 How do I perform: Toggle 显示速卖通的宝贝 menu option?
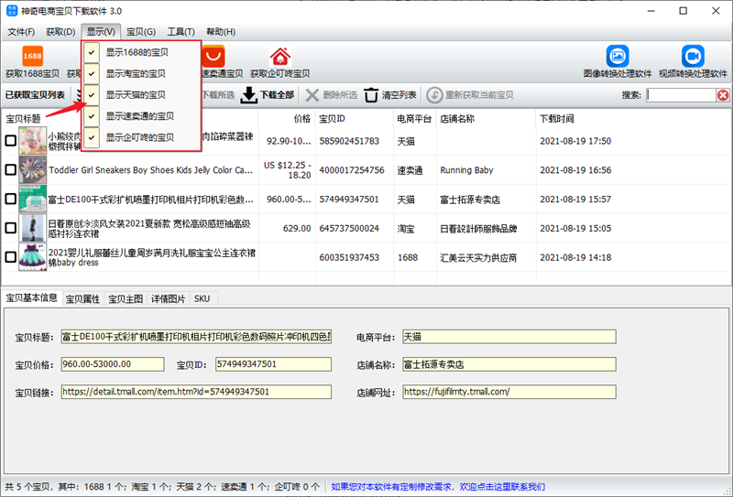point(140,116)
